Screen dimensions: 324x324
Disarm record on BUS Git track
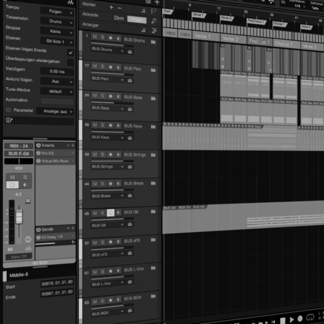[x=111, y=213]
